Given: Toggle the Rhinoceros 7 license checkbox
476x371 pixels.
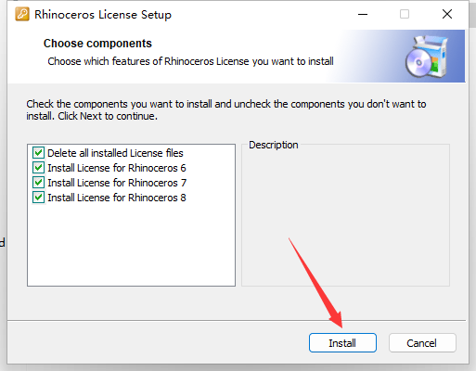Looking at the screenshot, I should pos(38,183).
